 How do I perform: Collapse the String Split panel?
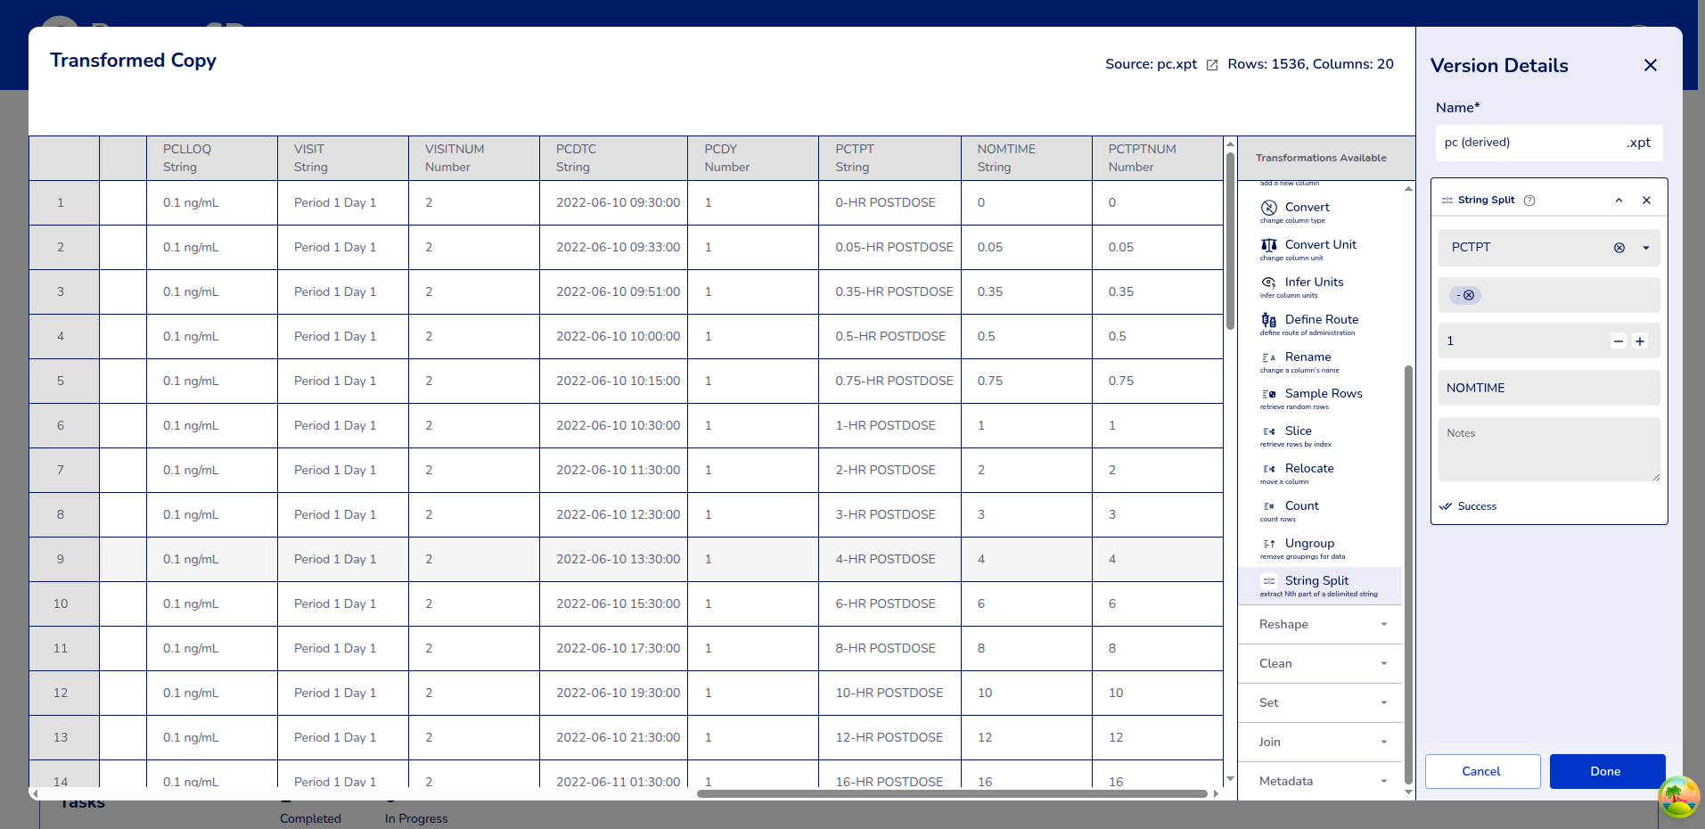pyautogui.click(x=1619, y=201)
